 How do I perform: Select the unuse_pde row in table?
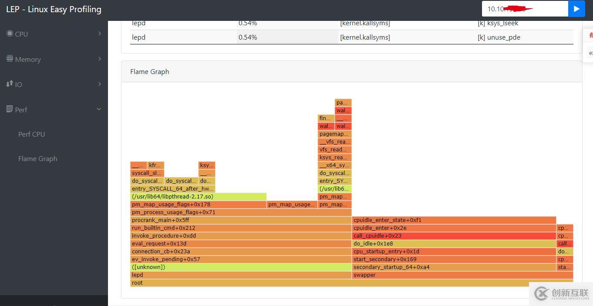point(352,37)
